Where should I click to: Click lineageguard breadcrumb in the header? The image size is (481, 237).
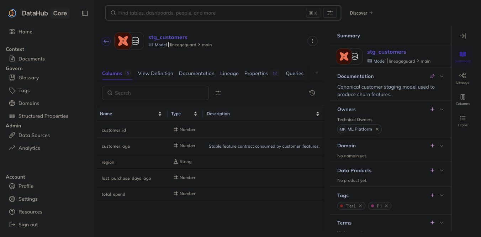pos(183,45)
